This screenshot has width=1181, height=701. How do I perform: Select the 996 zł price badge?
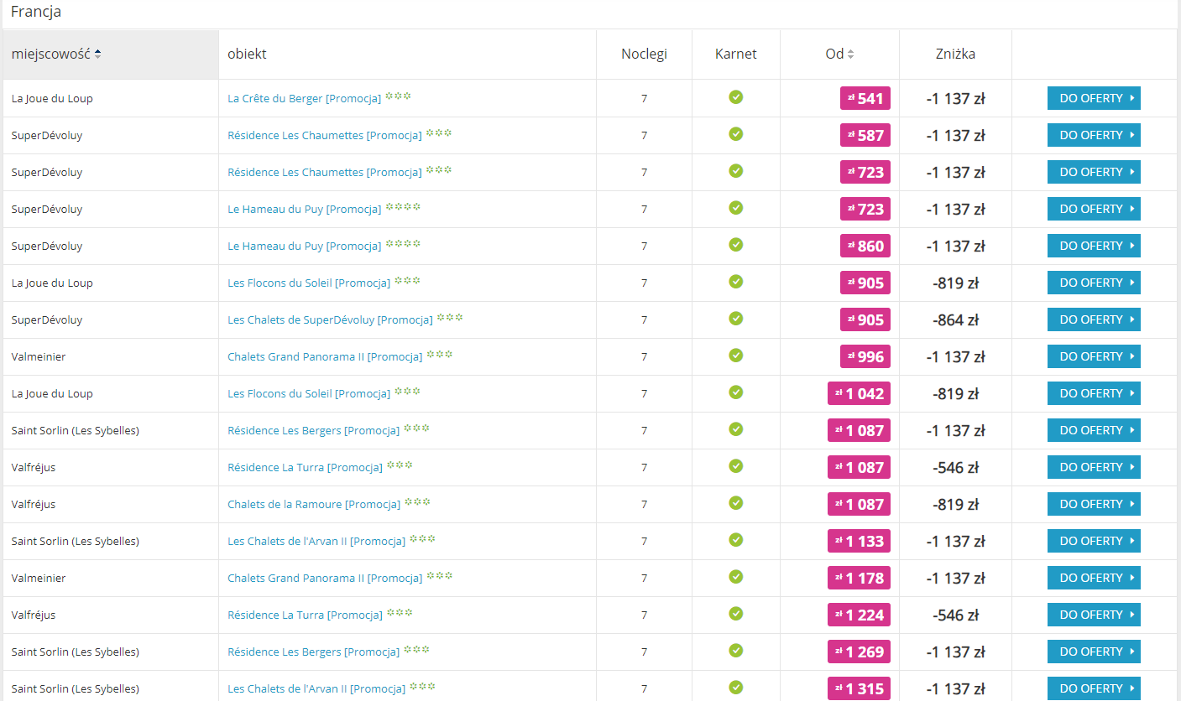[x=865, y=357]
